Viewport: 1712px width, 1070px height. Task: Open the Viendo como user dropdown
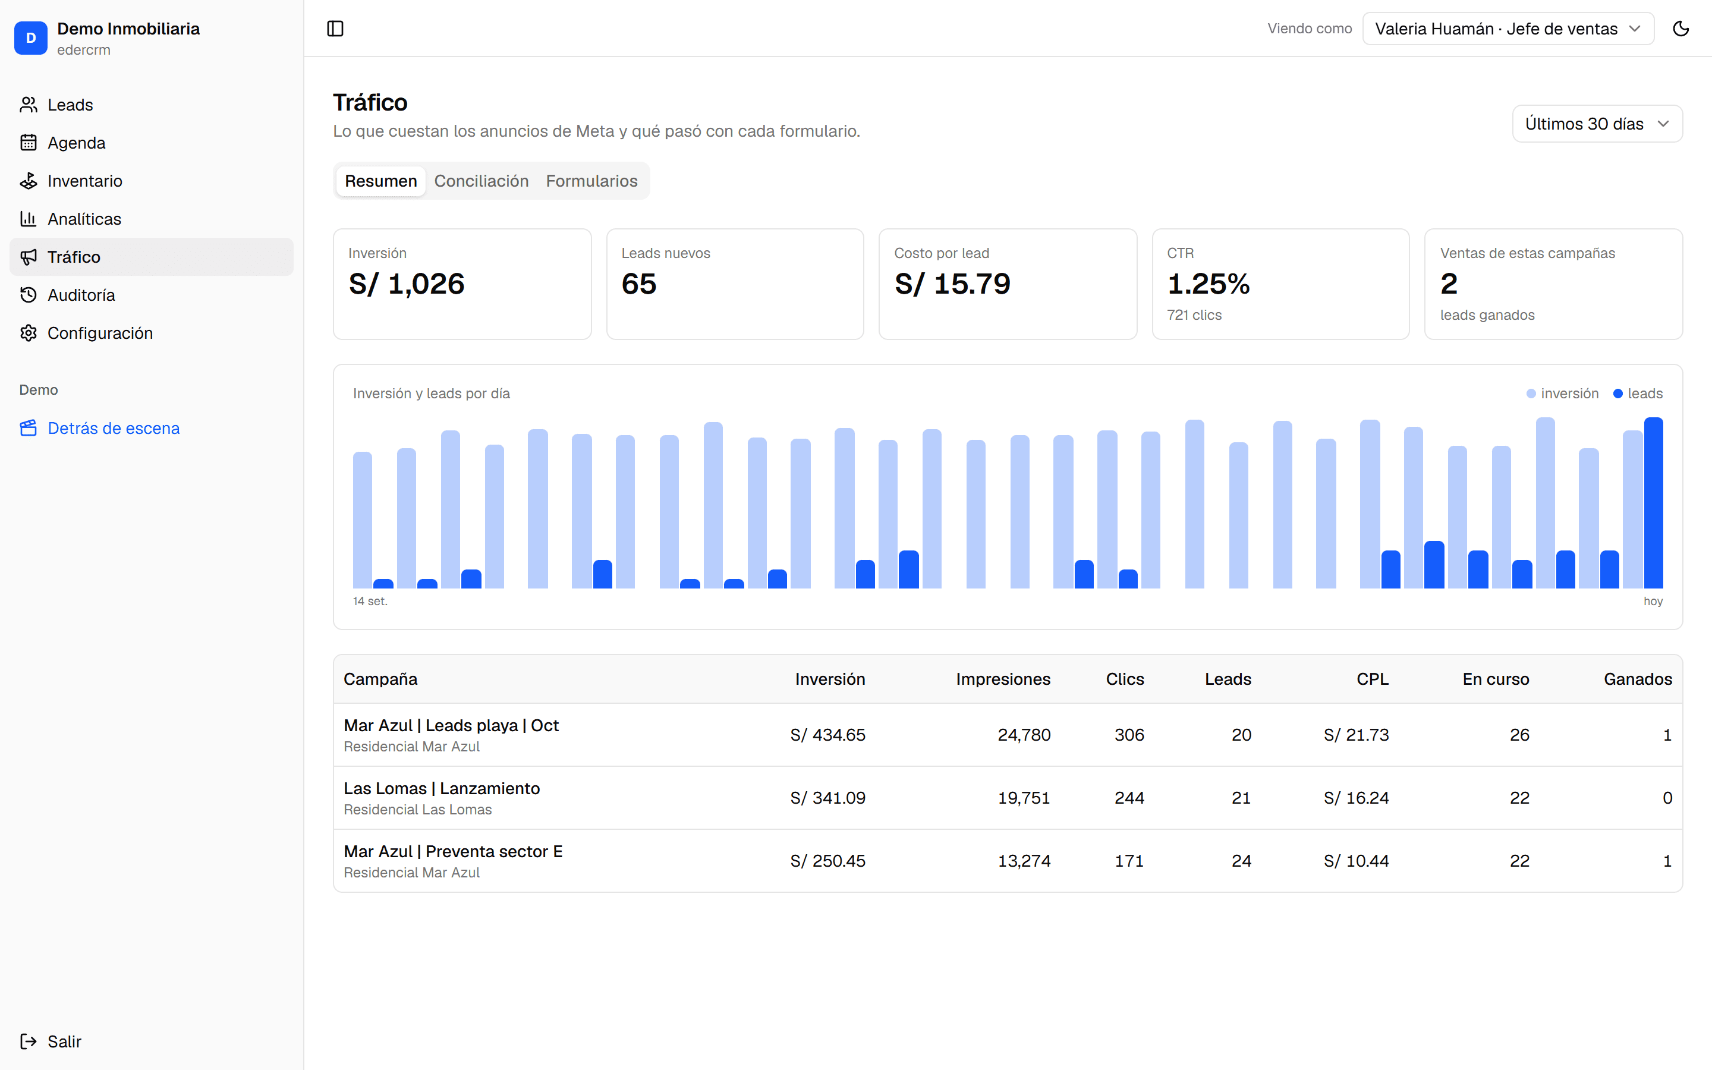coord(1508,29)
